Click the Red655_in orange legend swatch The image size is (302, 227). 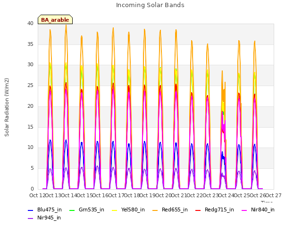click(155, 210)
